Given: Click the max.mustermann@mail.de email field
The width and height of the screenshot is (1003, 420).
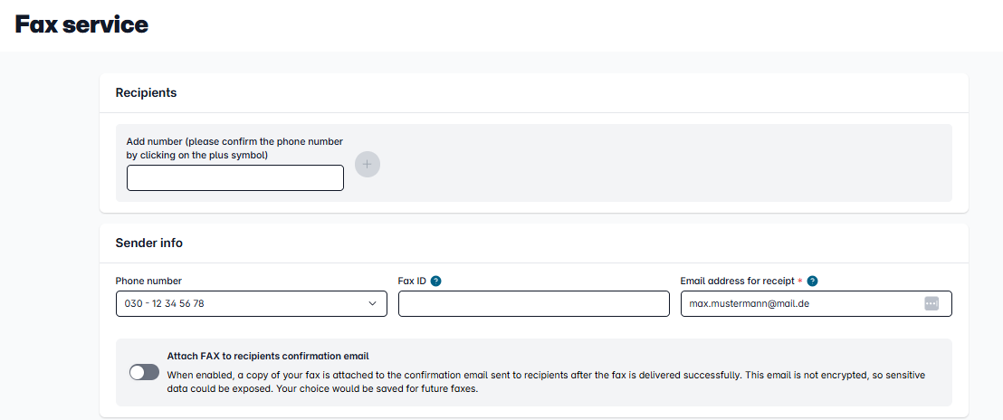Looking at the screenshot, I should coord(797,304).
